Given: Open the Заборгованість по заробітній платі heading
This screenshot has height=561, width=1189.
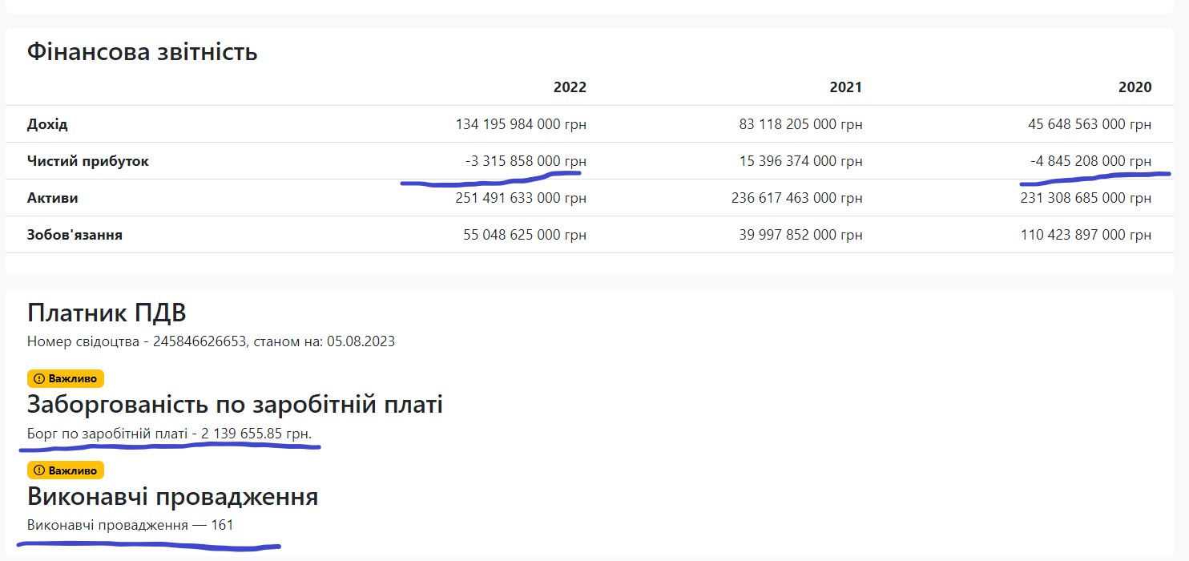Looking at the screenshot, I should [x=235, y=405].
